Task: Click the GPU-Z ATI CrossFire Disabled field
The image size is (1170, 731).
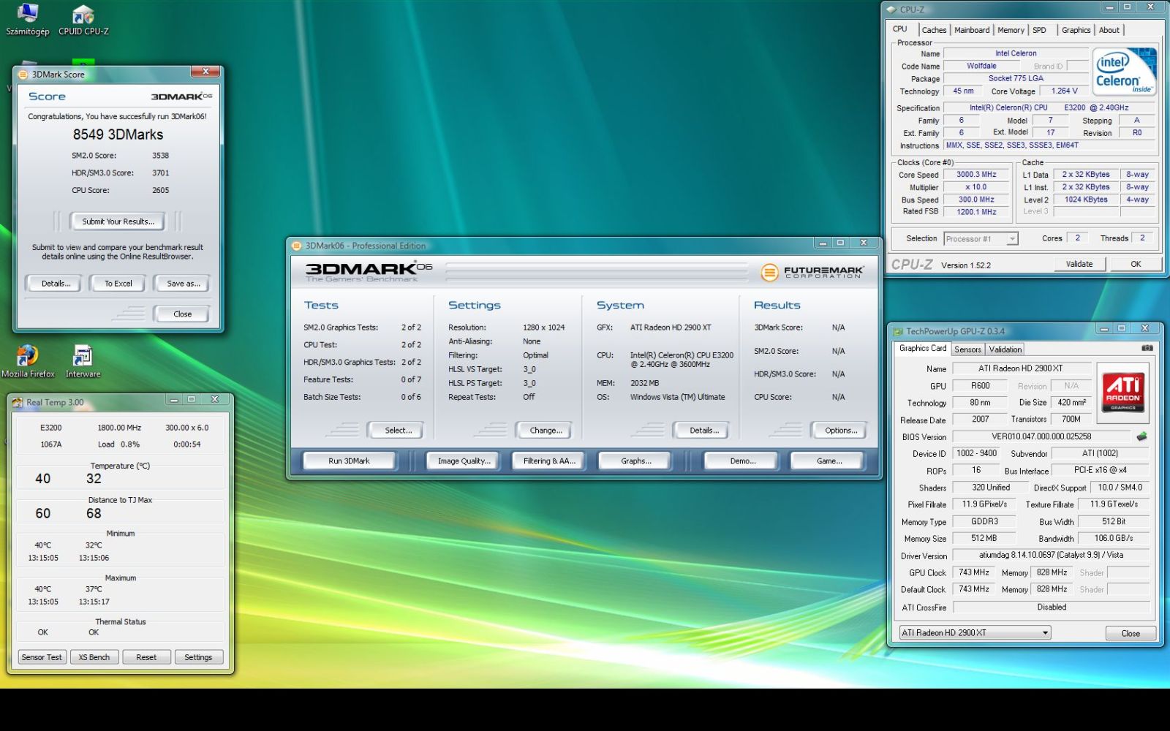Action: pos(1051,607)
